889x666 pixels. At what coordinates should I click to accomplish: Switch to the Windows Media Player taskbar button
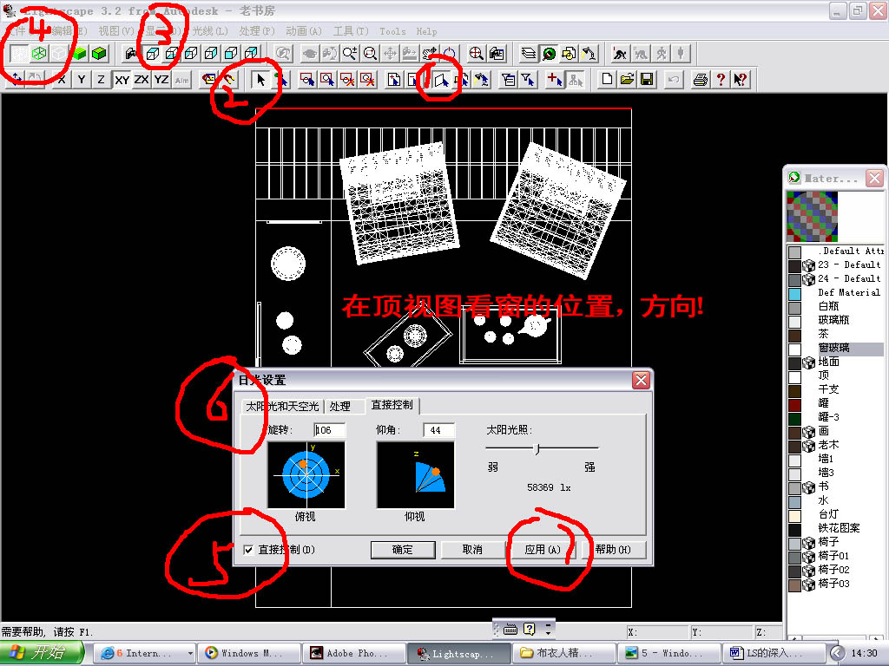249,654
